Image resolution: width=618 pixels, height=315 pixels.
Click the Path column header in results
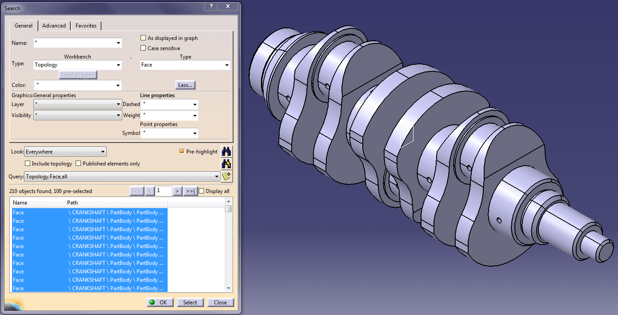click(116, 203)
